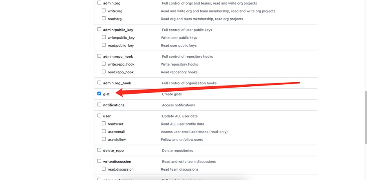Tick the read:user checkbox

tap(104, 123)
